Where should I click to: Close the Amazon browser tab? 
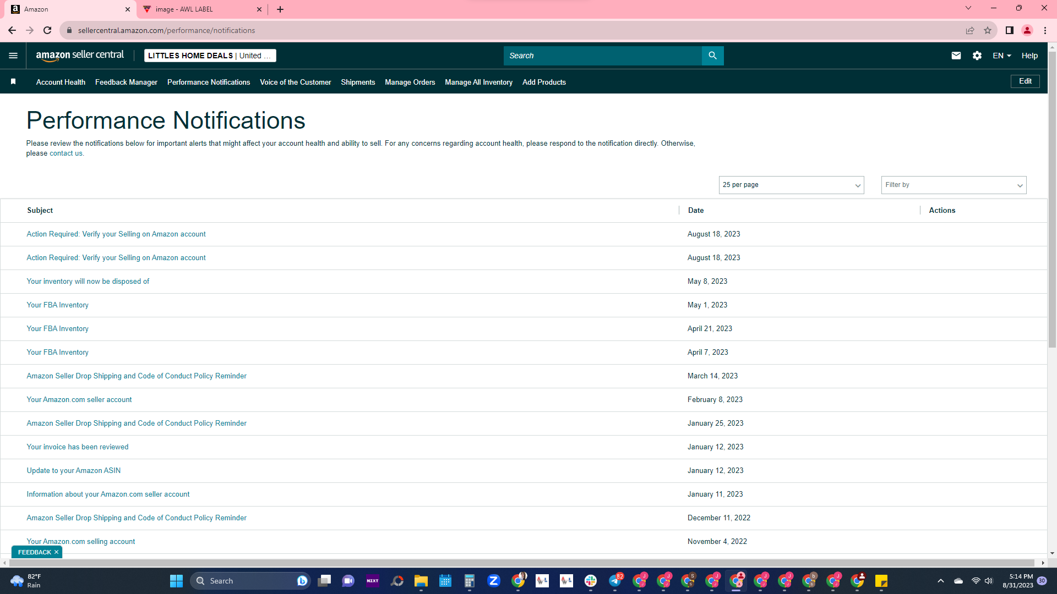[x=128, y=9]
